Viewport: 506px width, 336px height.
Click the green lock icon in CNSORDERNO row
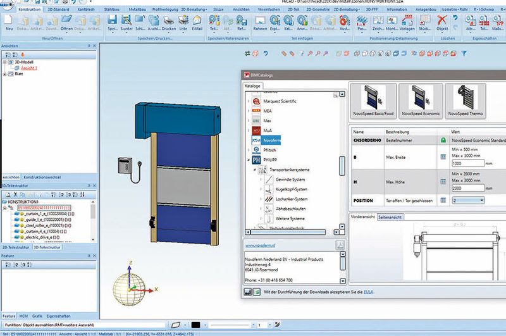pos(443,140)
